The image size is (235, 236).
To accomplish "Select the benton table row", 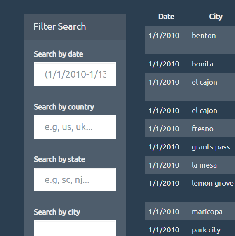I will tap(190, 40).
